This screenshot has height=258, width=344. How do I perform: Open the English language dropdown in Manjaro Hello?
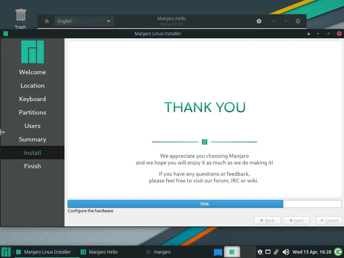click(84, 21)
